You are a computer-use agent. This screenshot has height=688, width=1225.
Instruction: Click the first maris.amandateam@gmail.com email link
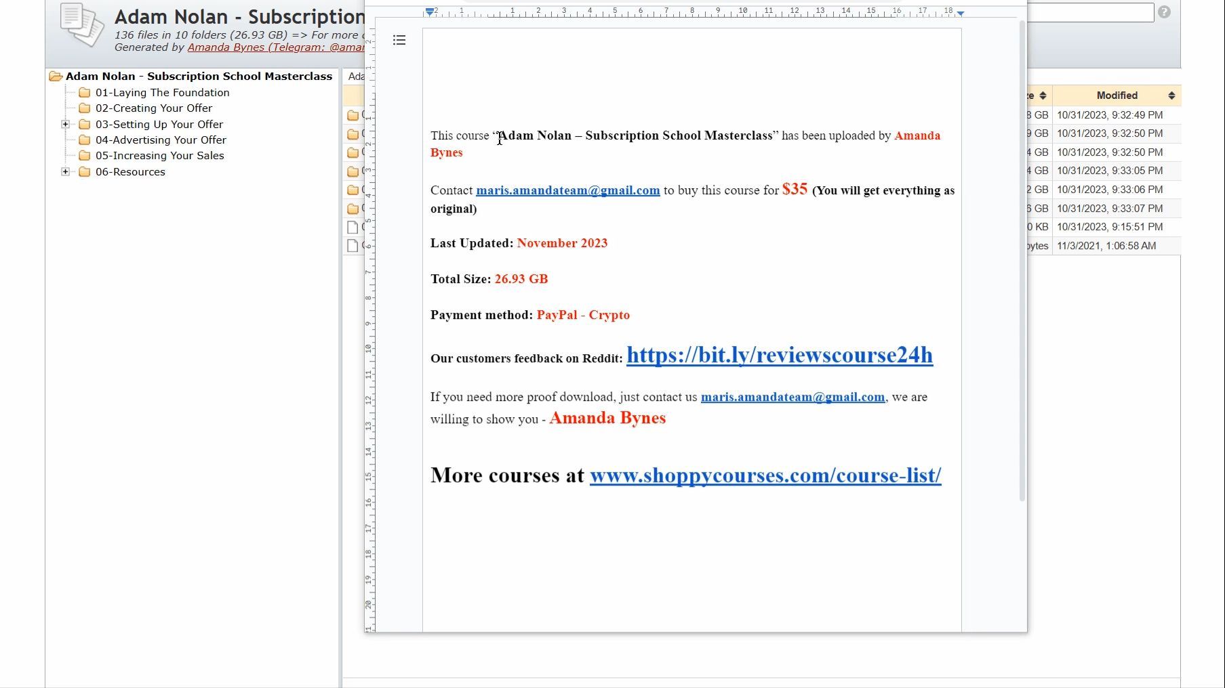tap(568, 190)
